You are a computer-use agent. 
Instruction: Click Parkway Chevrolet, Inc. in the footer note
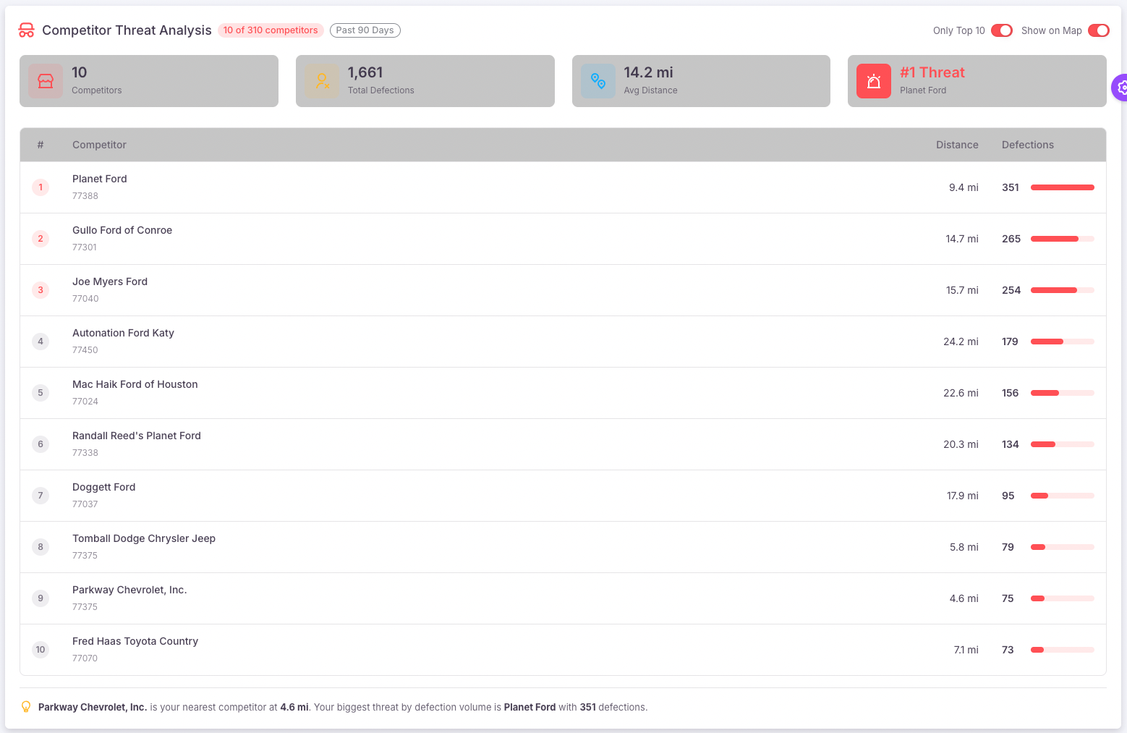[x=92, y=707]
